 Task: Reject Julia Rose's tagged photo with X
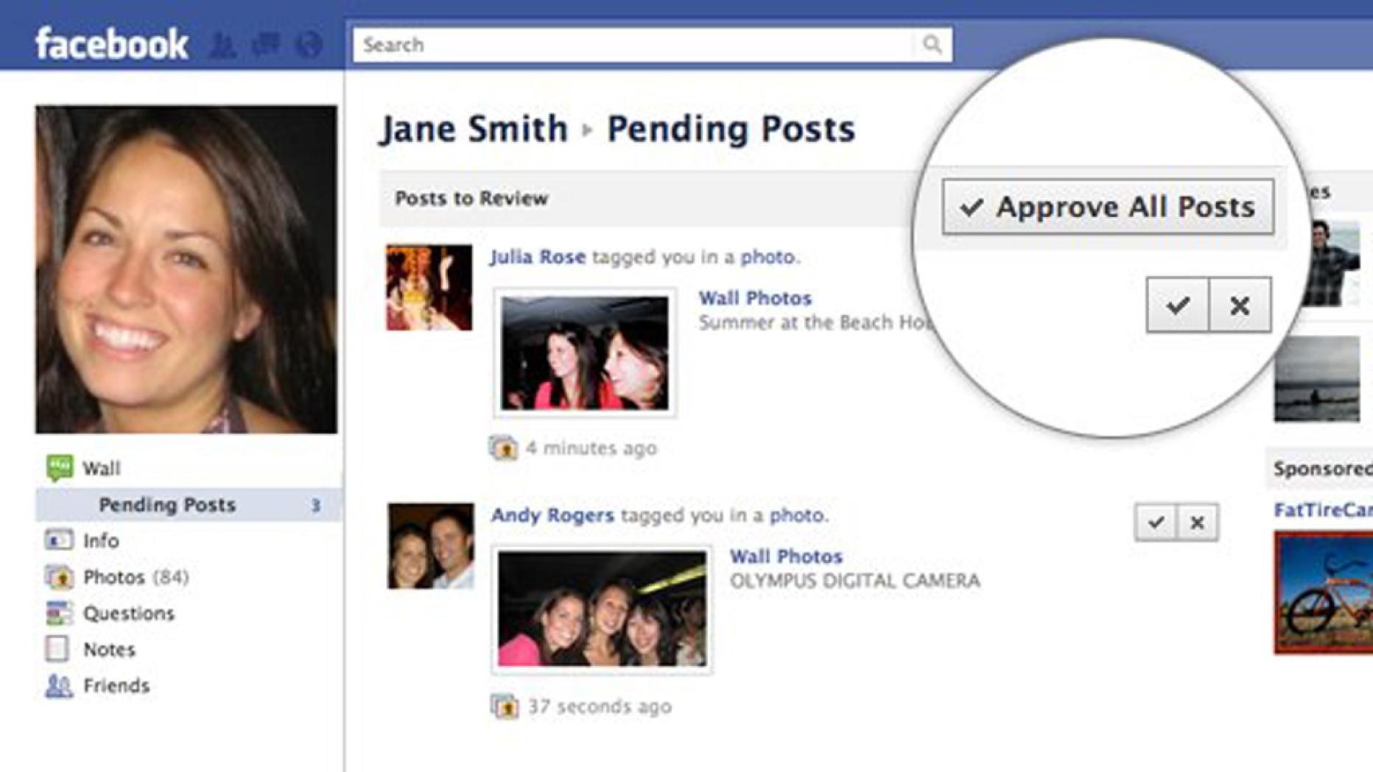pos(1240,305)
